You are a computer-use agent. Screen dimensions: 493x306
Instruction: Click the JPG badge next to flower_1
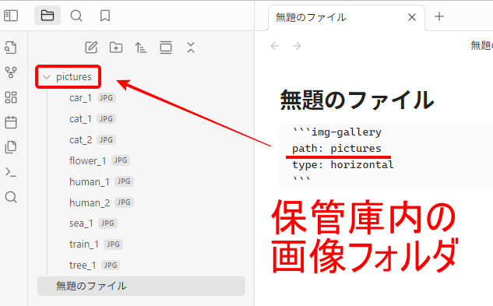click(121, 160)
